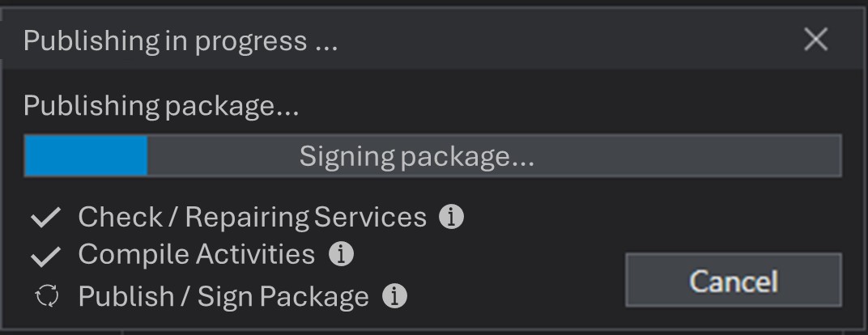Click the Signing package... progress text
This screenshot has height=335, width=868.
coord(416,155)
